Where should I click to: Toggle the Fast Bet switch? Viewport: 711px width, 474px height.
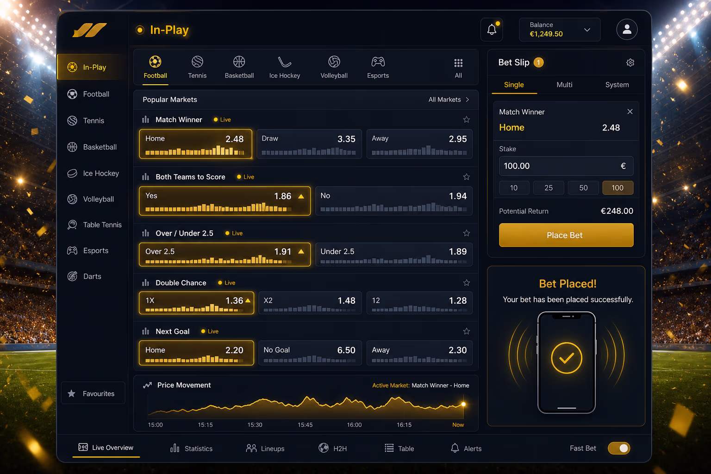(619, 448)
